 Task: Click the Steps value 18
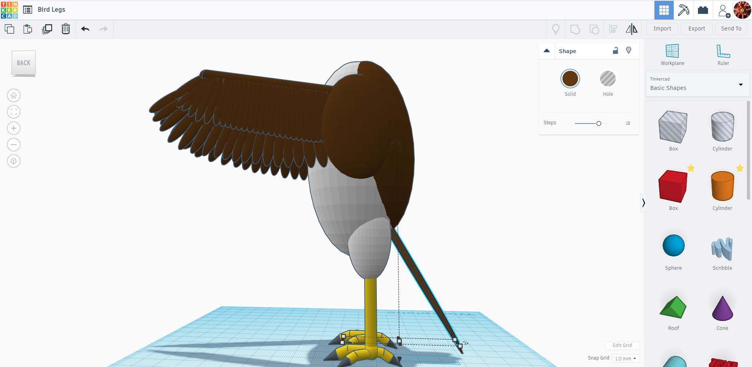(x=628, y=124)
